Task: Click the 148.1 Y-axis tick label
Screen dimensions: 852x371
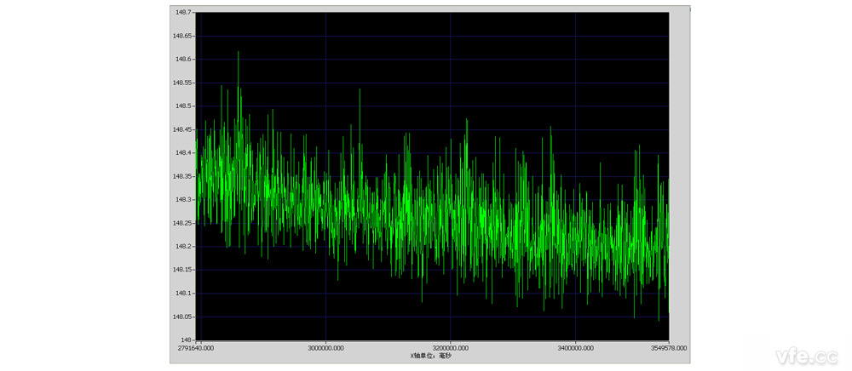Action: (183, 293)
